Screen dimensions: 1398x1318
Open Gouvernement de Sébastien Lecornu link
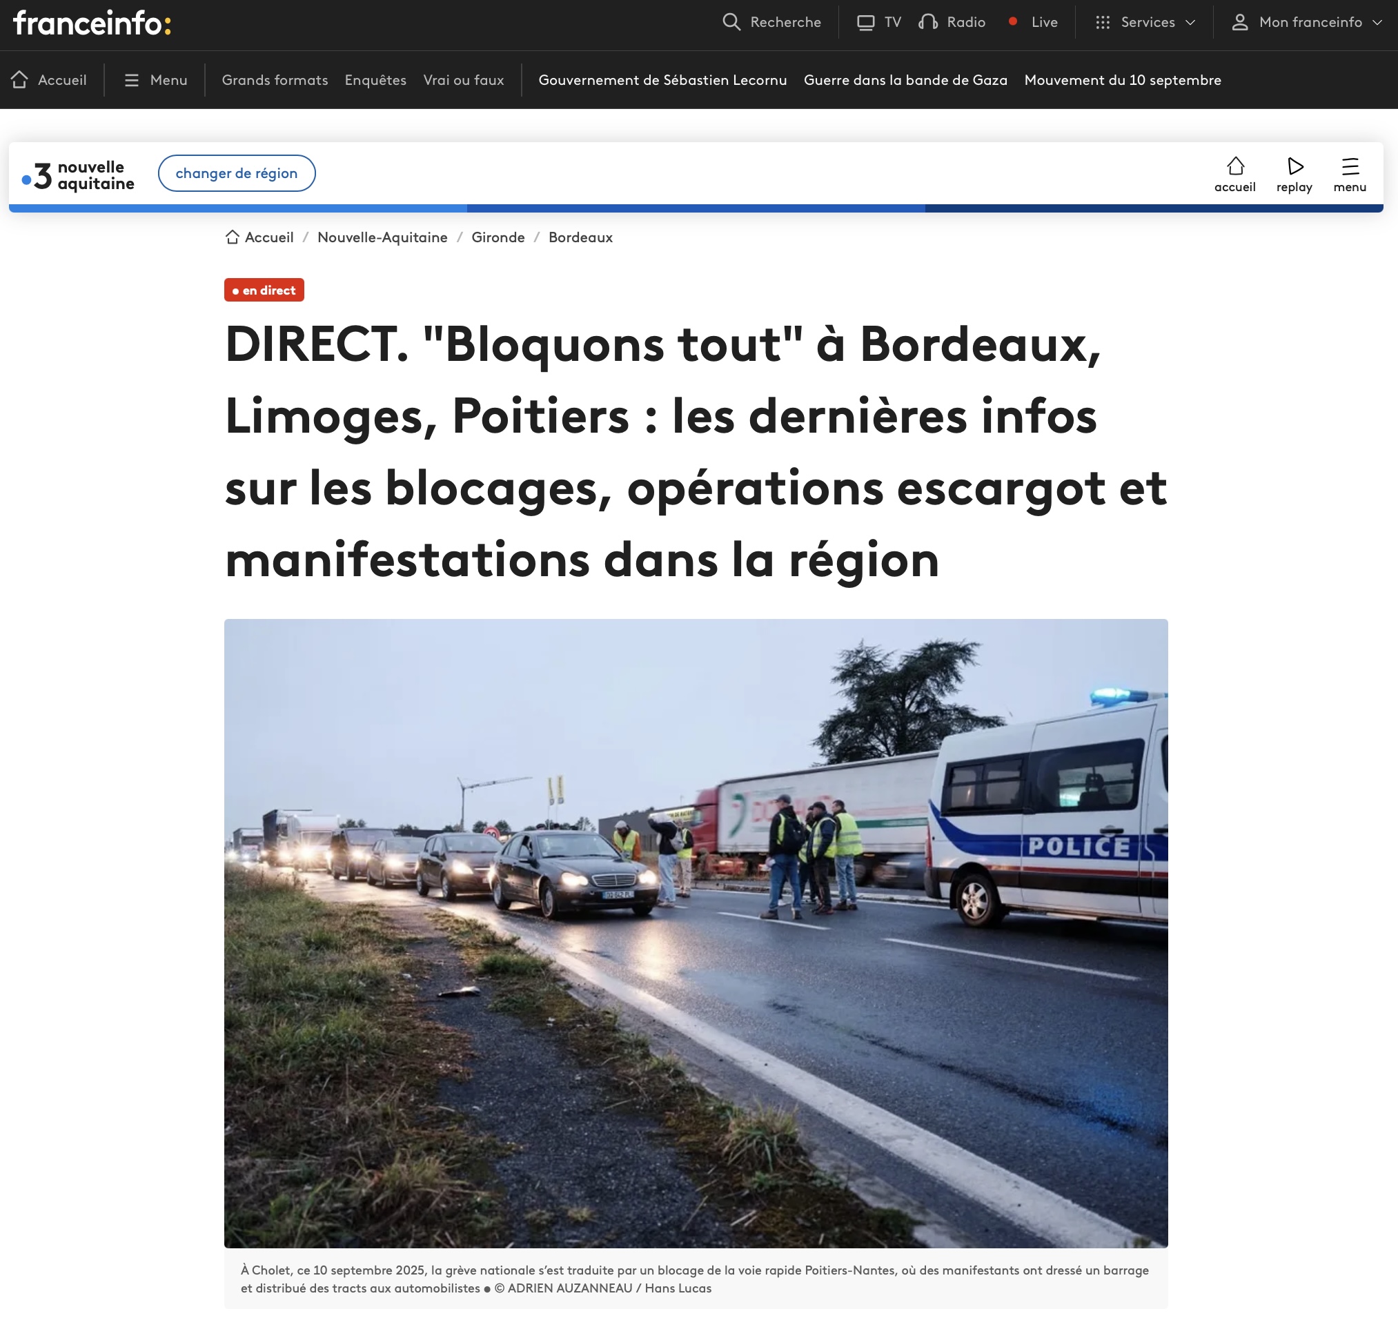pos(662,80)
